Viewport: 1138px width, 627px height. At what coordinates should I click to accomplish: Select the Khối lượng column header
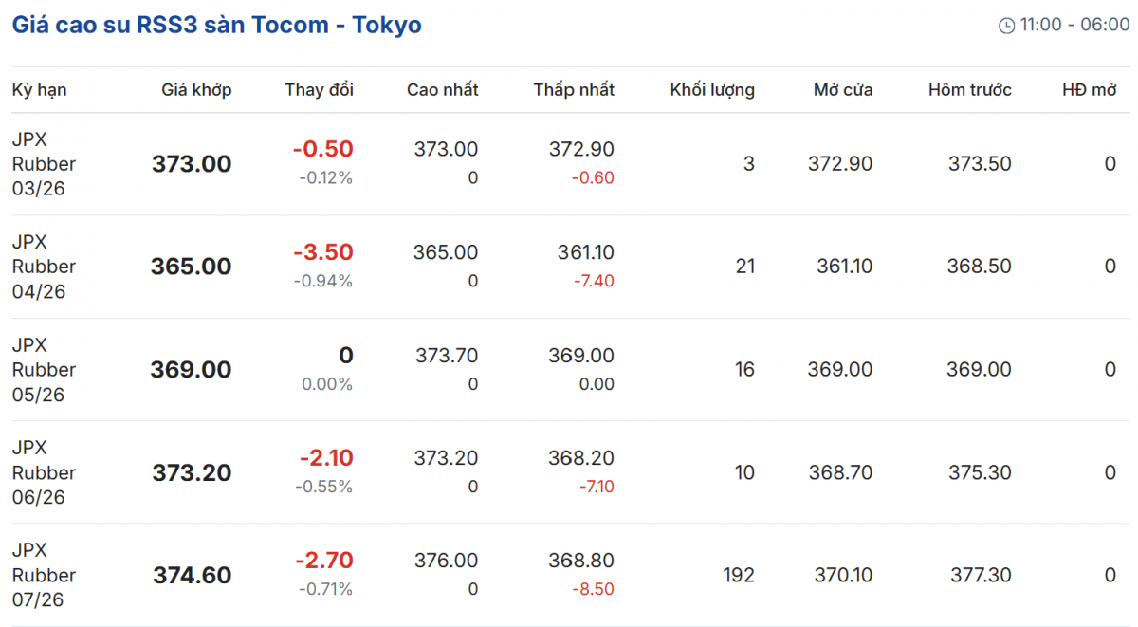[712, 90]
